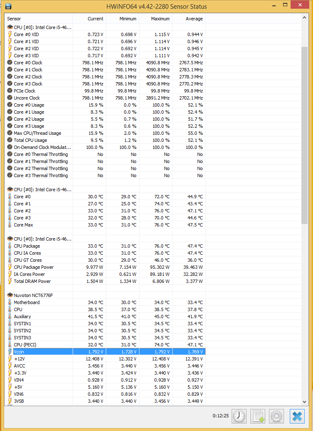Select the SYSTIN3 row
313x431 pixels.
click(x=105, y=338)
